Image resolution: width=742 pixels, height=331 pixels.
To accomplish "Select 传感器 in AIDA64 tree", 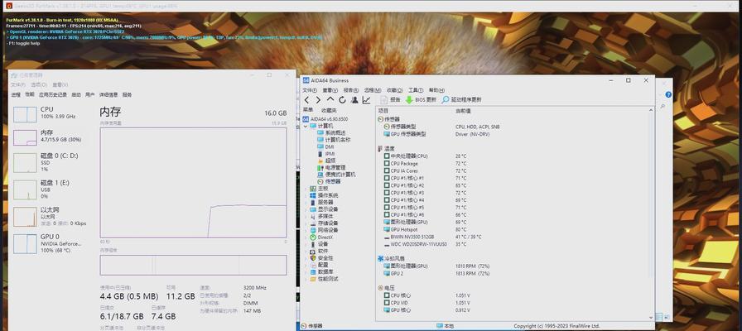I will [329, 181].
